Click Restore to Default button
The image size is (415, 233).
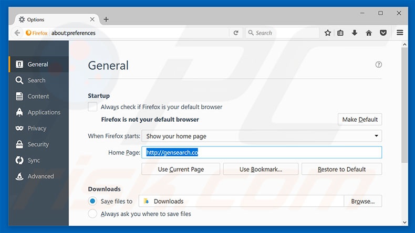tap(341, 170)
